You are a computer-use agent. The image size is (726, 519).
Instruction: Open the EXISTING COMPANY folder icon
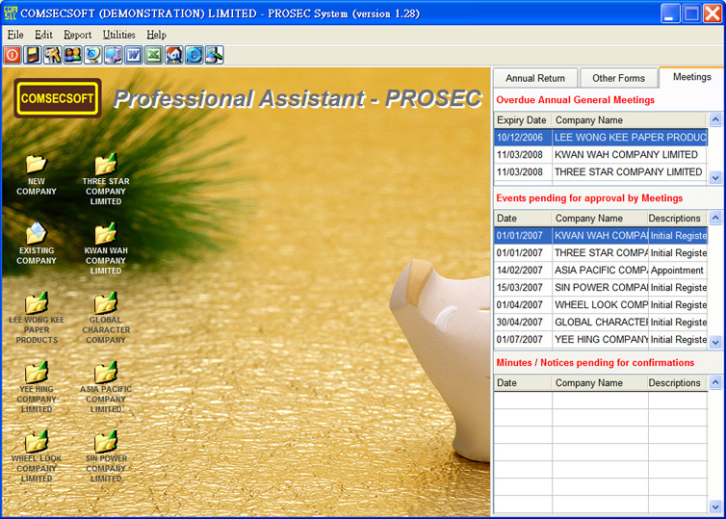pyautogui.click(x=37, y=234)
